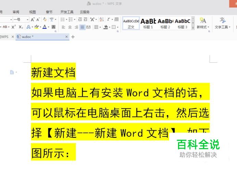Click the Chinese layout A icon
The height and width of the screenshot is (170, 237).
[92, 19]
